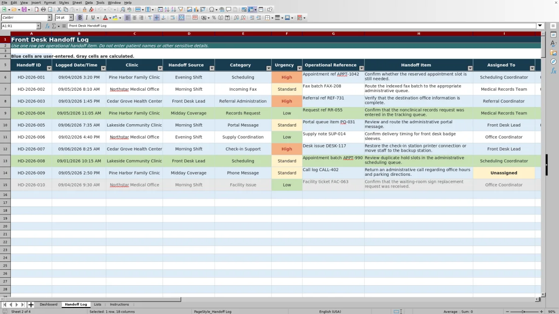Switch to Dashboard sheet tab
Image resolution: width=559 pixels, height=314 pixels.
48,305
